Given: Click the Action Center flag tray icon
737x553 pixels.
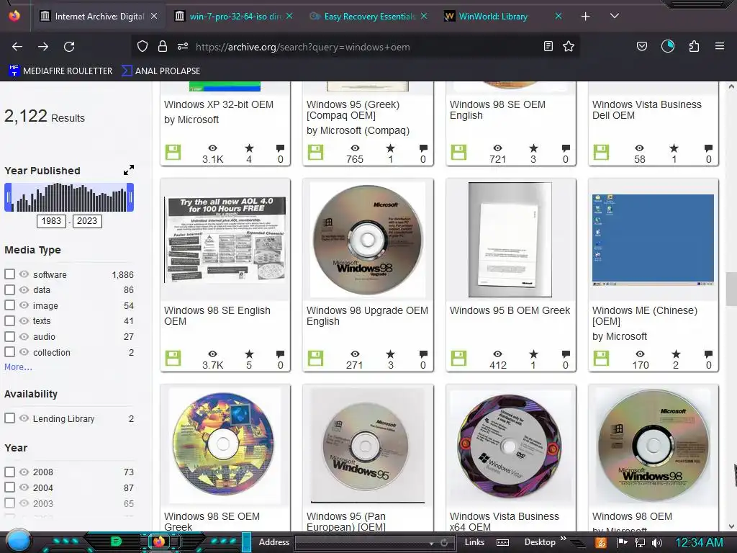Looking at the screenshot, I should (623, 543).
